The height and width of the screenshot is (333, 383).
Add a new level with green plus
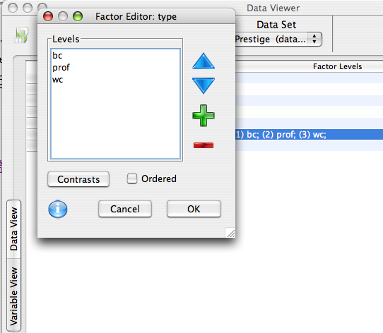(204, 116)
